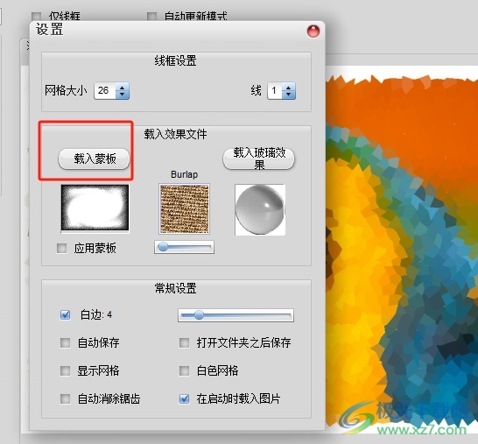Viewport: 478px width, 444px height.
Task: Close the 设置 dialog with red button
Action: [x=313, y=32]
